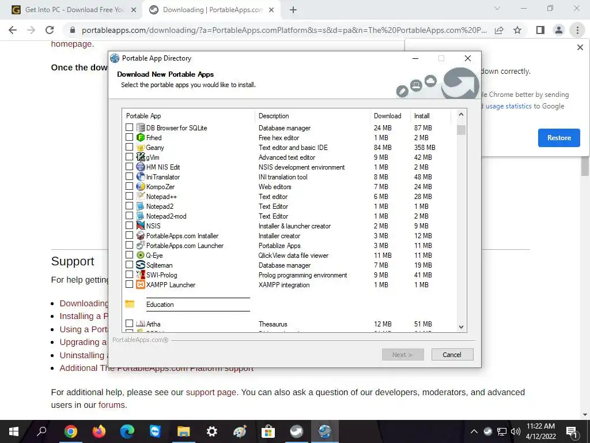Click the Geany app icon
Viewport: 590px width, 443px height.
click(x=141, y=147)
